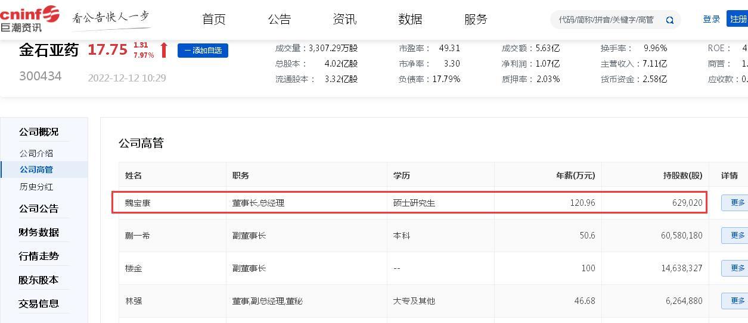Click the shareholding value 629,020
The width and height of the screenshot is (748, 323).
[x=687, y=203]
